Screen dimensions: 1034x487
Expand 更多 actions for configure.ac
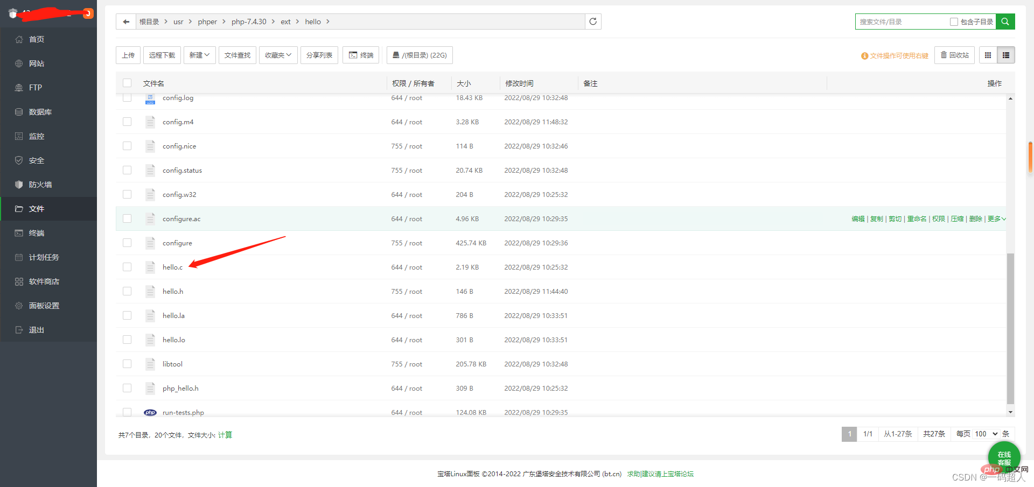pos(996,218)
